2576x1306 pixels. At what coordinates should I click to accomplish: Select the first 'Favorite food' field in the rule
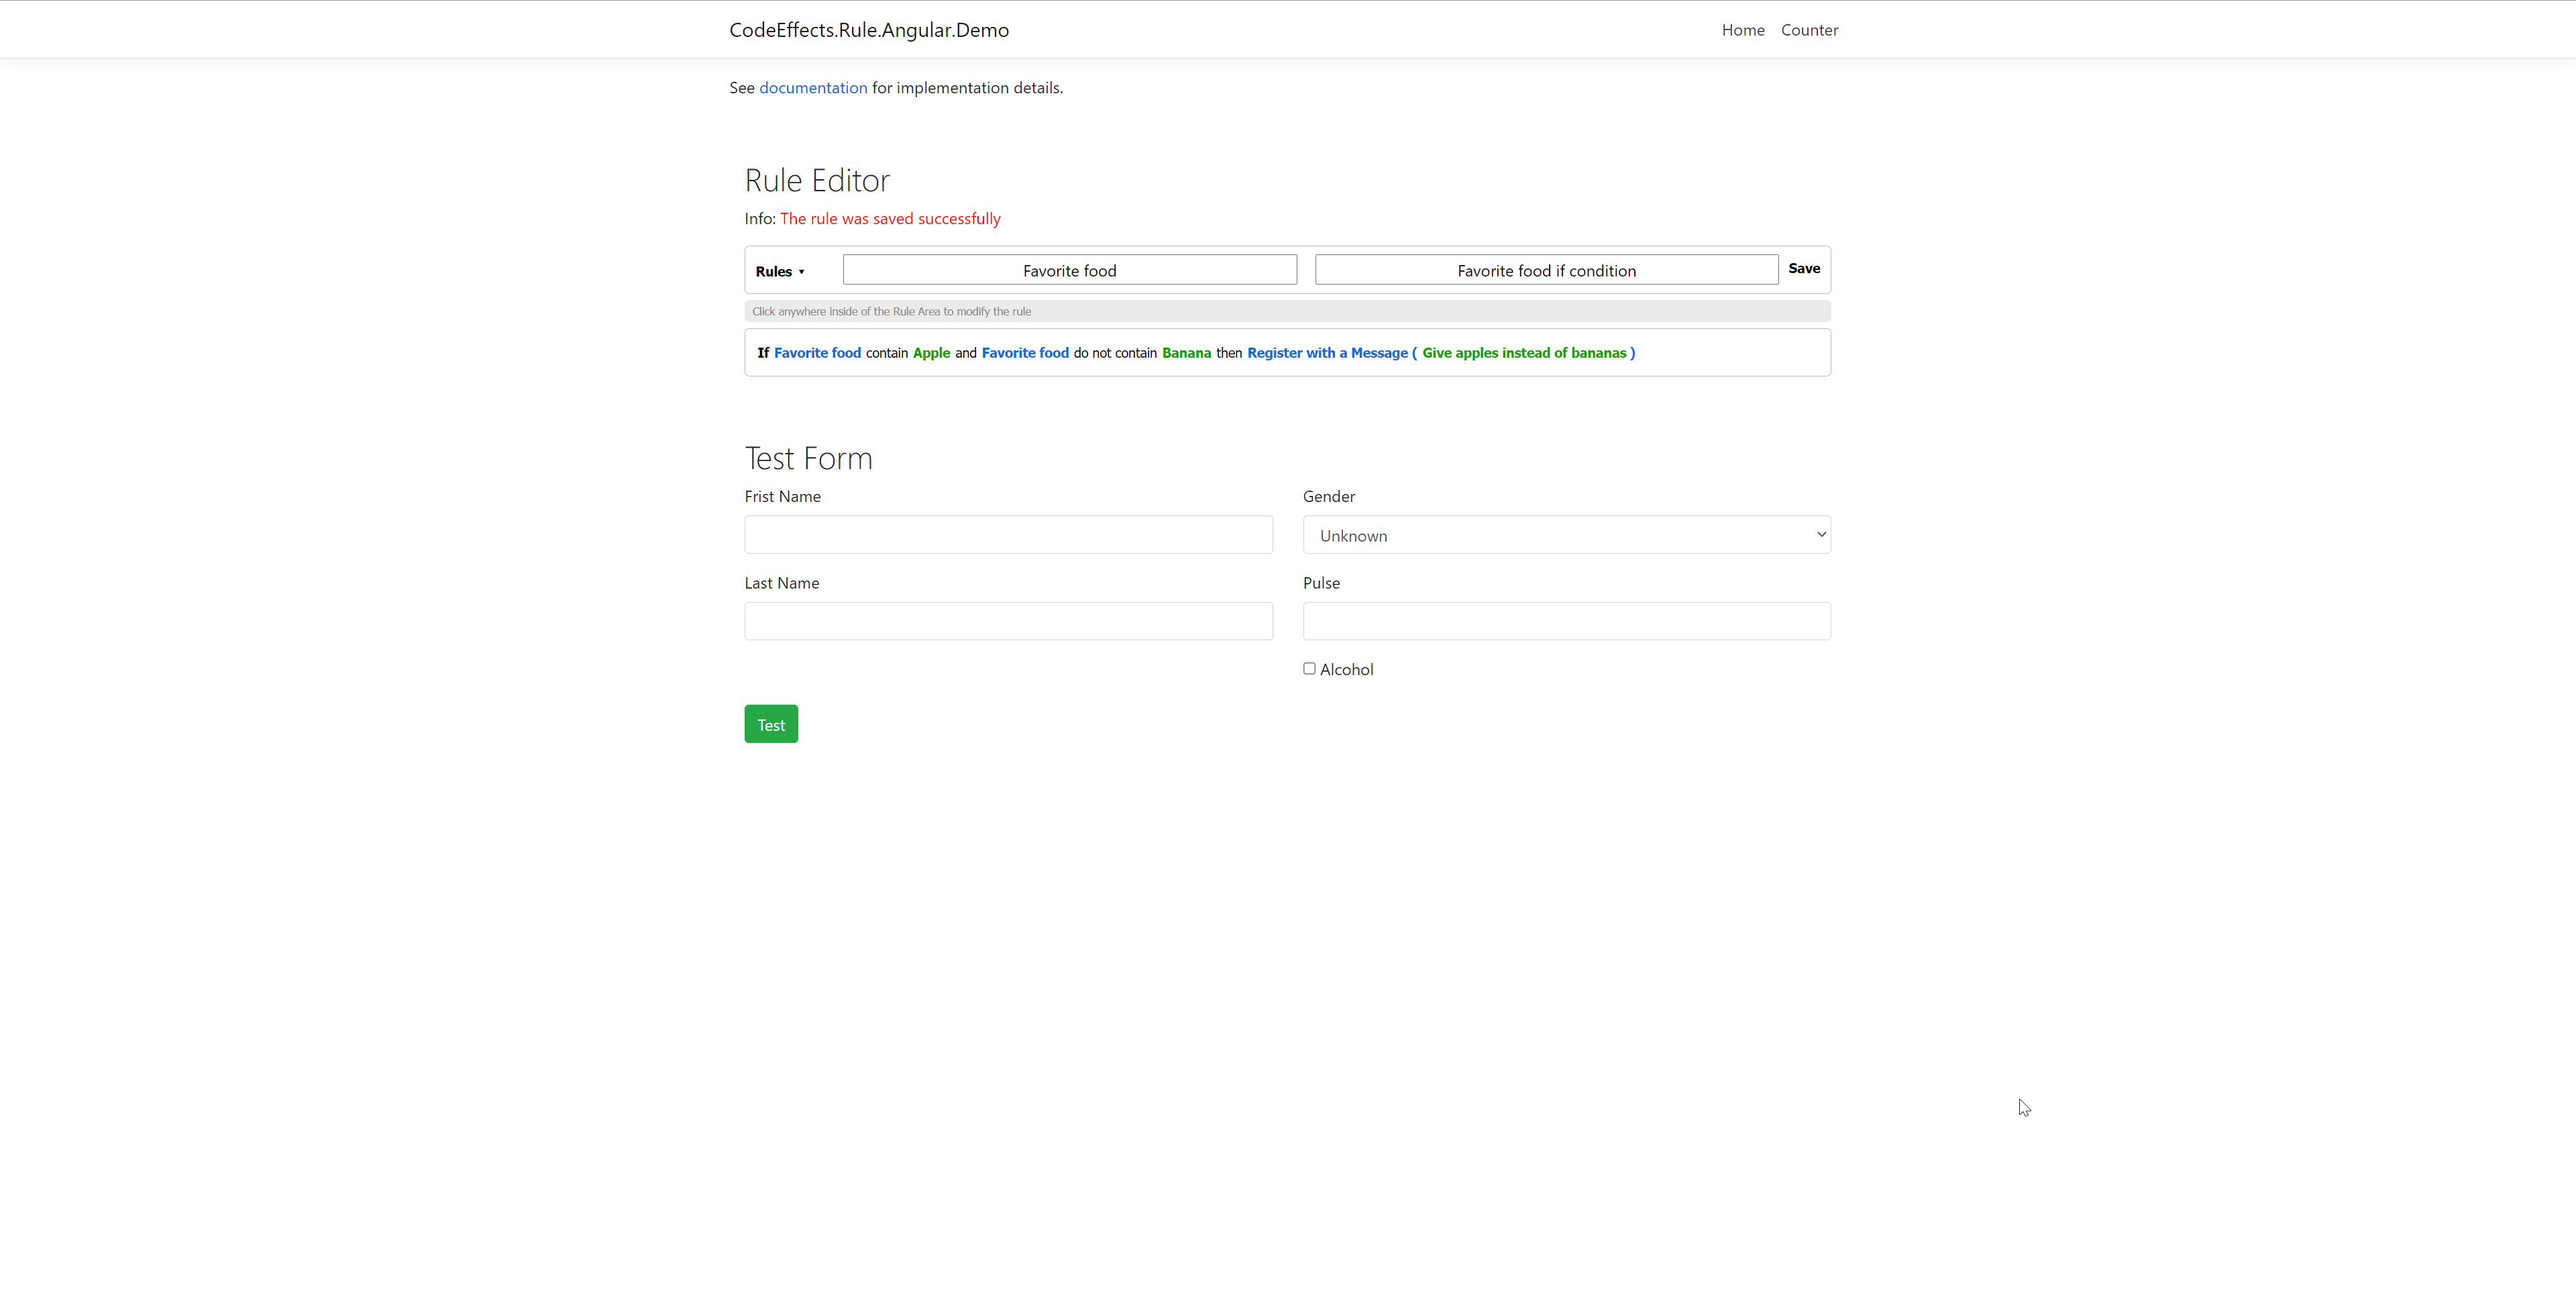pyautogui.click(x=816, y=353)
